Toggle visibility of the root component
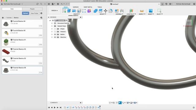This screenshot has height=110, width=196. pos(53,20)
